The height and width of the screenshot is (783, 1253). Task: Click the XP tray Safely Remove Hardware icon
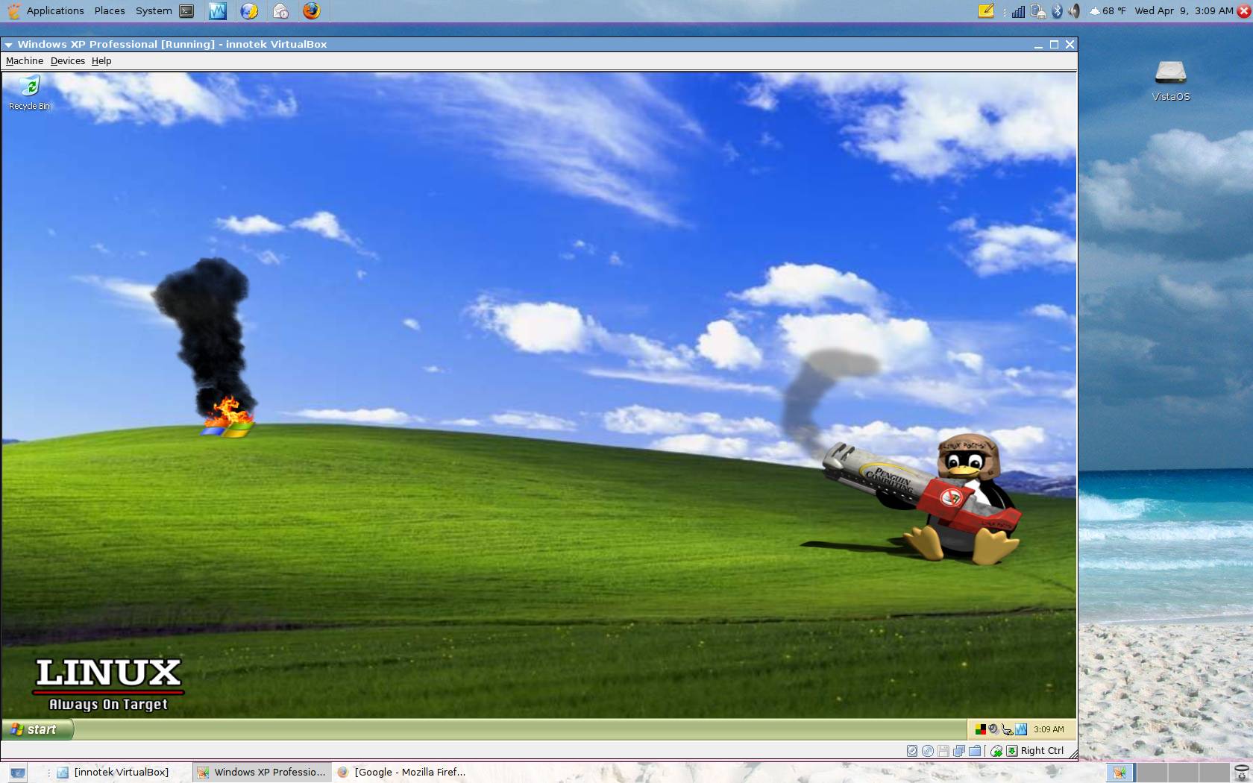pos(1007,729)
